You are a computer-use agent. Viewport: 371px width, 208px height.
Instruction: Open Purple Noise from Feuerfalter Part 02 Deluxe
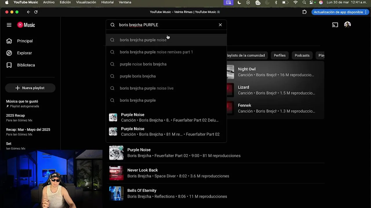click(x=166, y=117)
